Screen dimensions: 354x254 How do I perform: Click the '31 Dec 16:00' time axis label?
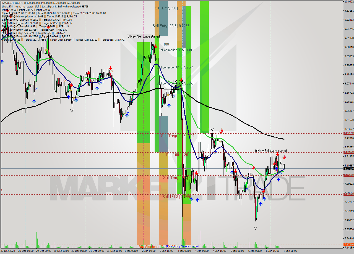pos(114,251)
